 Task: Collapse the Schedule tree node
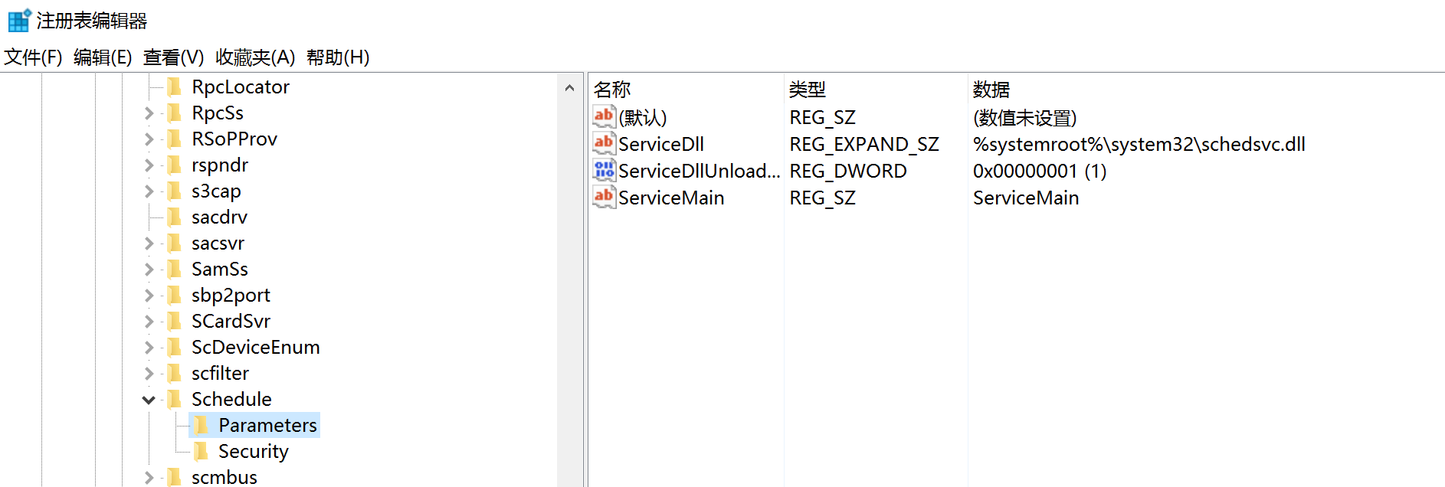click(149, 400)
